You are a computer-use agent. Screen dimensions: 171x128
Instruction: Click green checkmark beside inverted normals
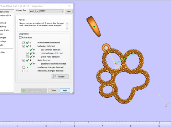coord(27,43)
